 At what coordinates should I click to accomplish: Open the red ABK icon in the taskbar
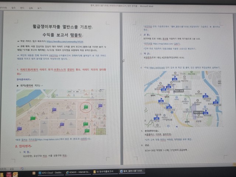click(x=9, y=174)
